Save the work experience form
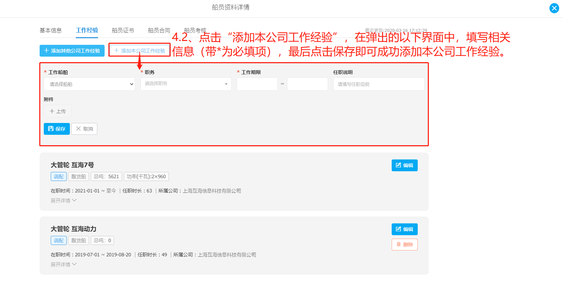 coord(57,129)
